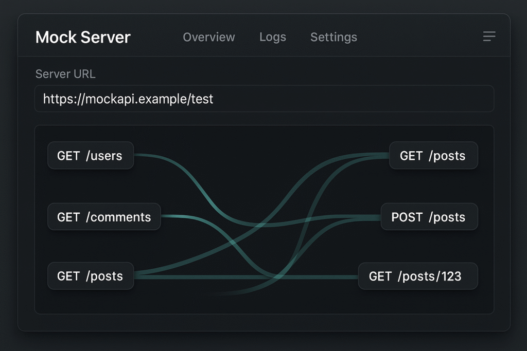Go to the Settings tab
This screenshot has width=527, height=351.
pos(333,37)
